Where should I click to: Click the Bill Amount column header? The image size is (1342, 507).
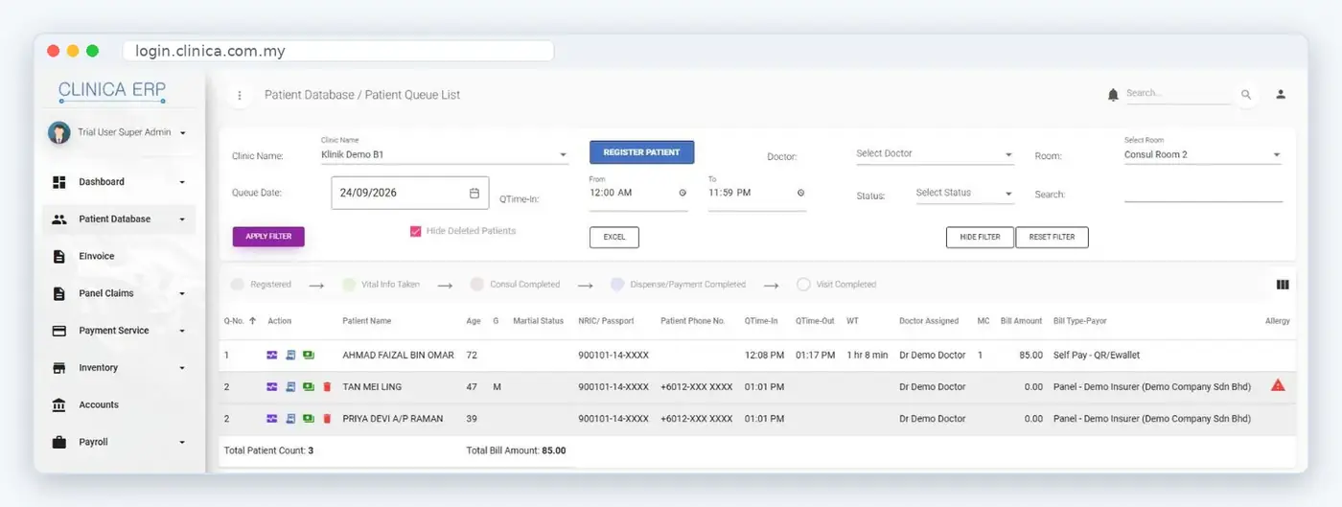1021,321
